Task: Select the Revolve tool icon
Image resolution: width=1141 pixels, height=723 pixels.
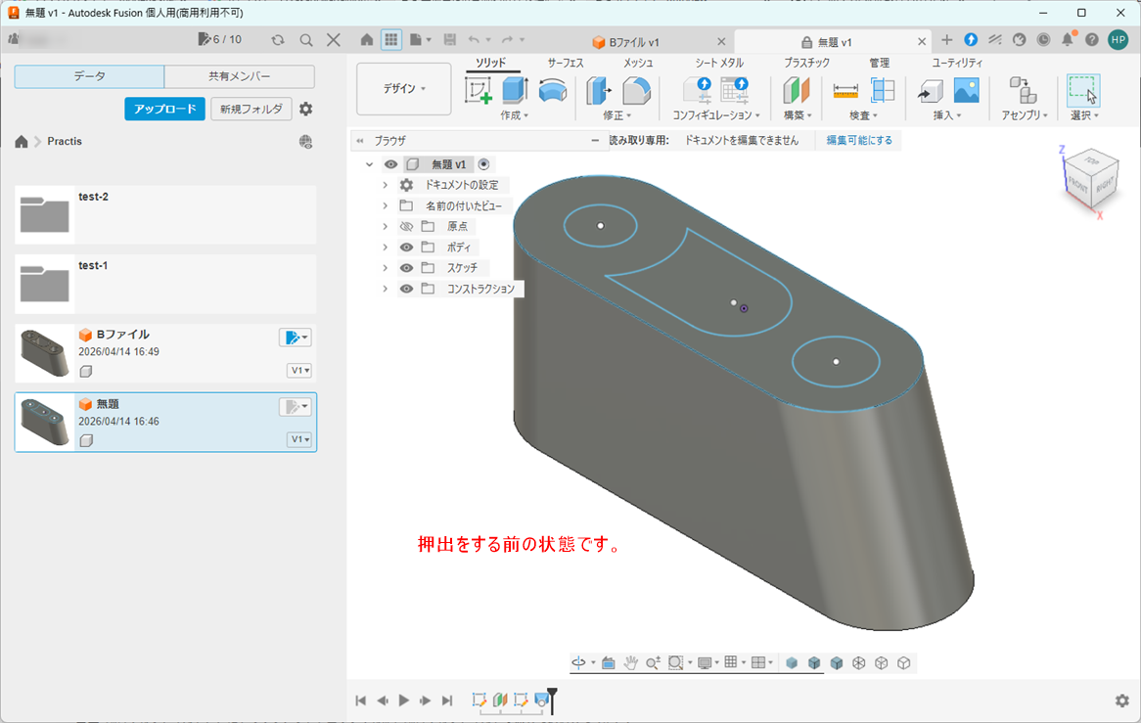Action: 553,91
